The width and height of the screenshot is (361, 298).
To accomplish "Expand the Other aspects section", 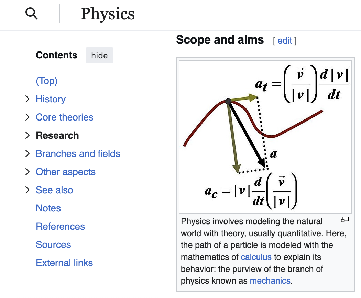I will (x=28, y=172).
